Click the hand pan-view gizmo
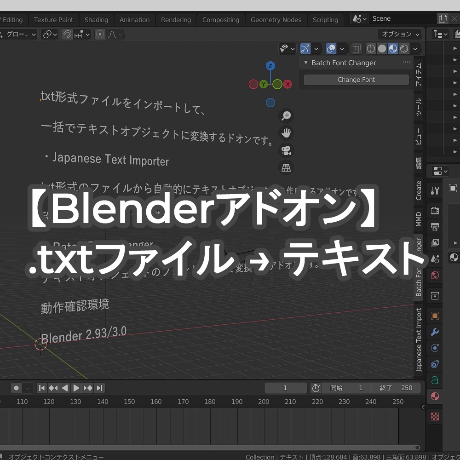 pos(286,133)
